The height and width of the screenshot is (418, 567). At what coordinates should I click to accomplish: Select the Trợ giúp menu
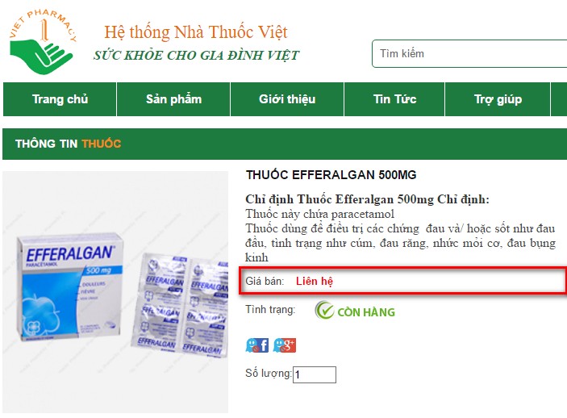(498, 99)
